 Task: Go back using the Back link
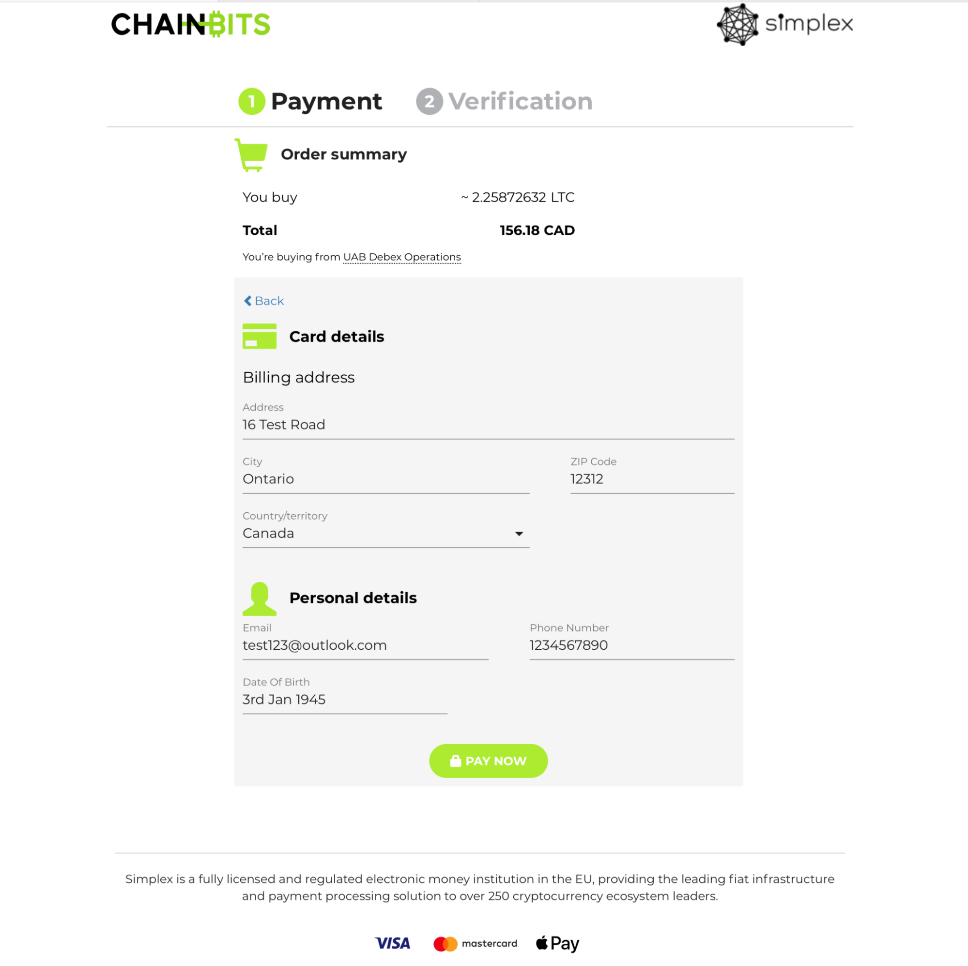(264, 301)
